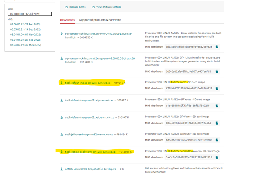Click the v09x version group label

[x=11, y=9]
